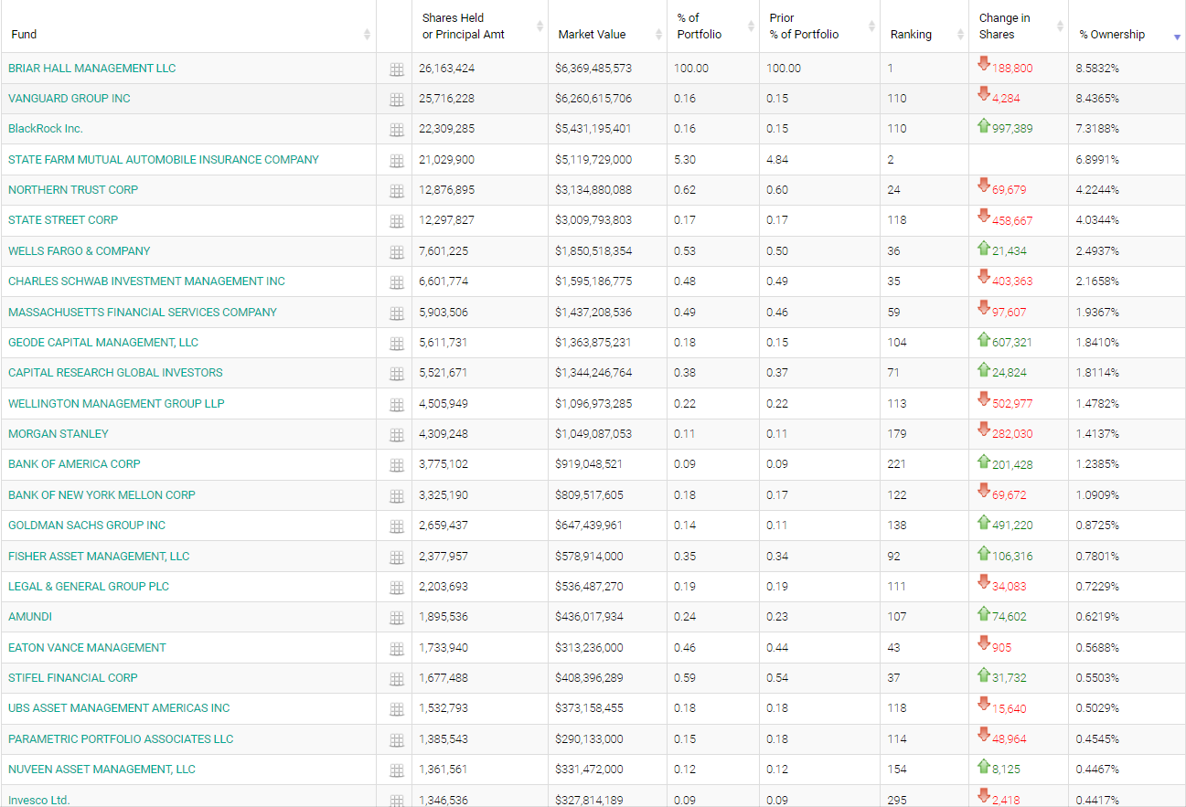Image resolution: width=1186 pixels, height=807 pixels.
Task: Open MORGAN STANLEY fund link
Action: (59, 434)
